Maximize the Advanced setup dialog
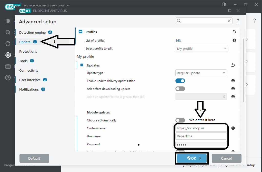 (230, 11)
